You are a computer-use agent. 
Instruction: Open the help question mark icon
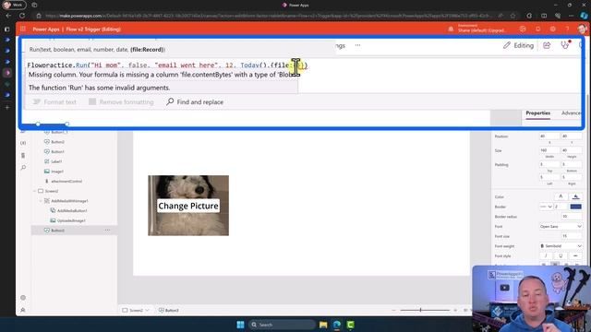pos(567,29)
